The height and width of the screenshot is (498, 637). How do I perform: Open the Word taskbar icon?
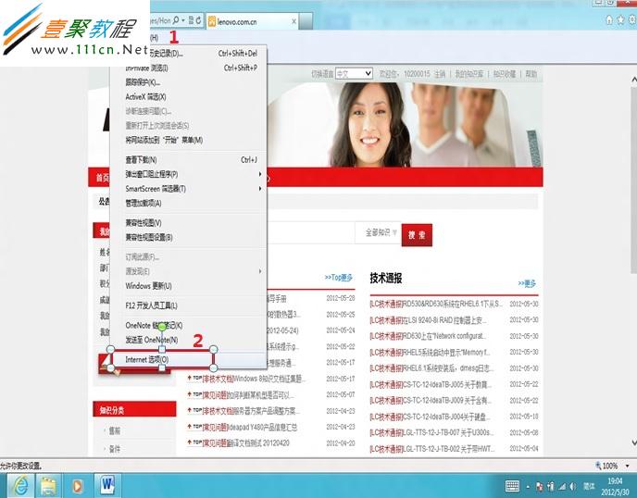click(x=106, y=484)
